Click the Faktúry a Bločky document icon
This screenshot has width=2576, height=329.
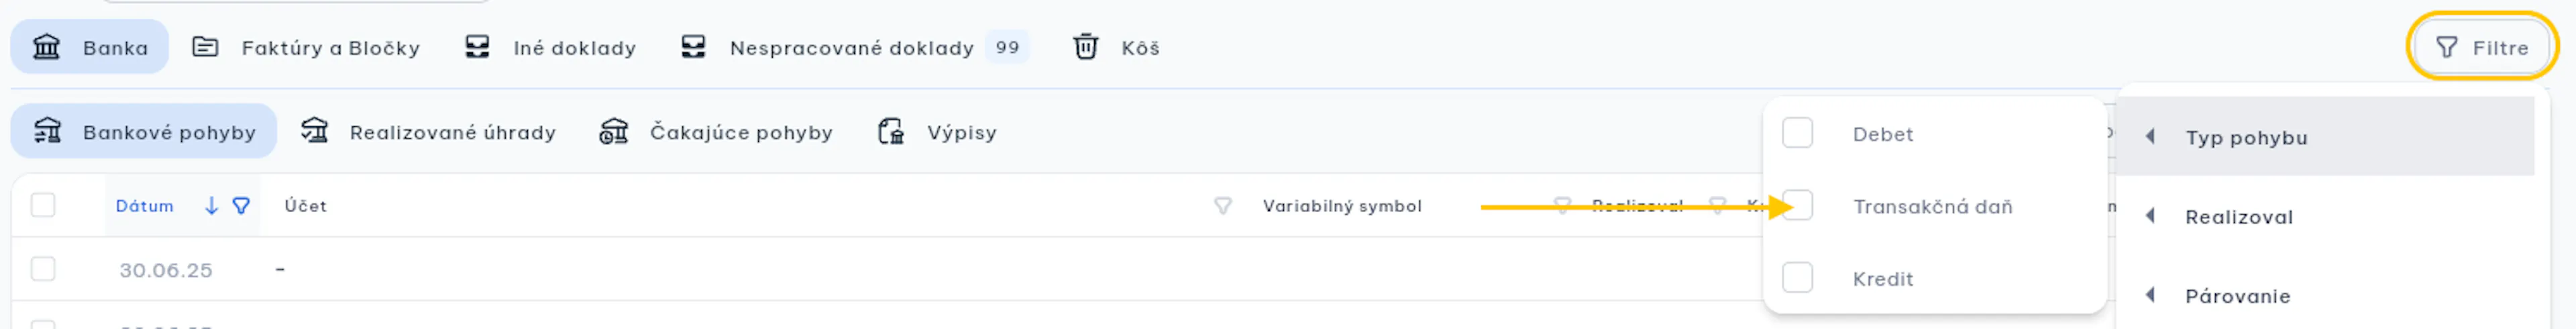click(205, 47)
